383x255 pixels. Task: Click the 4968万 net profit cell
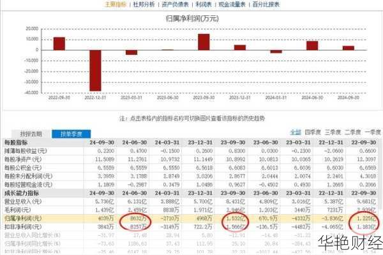pyautogui.click(x=204, y=219)
